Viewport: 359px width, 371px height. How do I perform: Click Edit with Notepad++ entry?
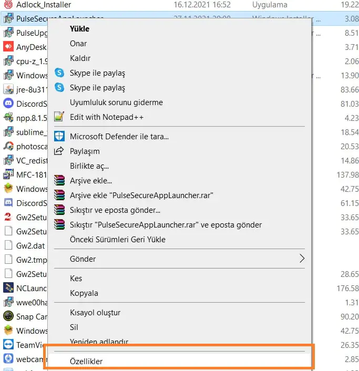(179, 117)
